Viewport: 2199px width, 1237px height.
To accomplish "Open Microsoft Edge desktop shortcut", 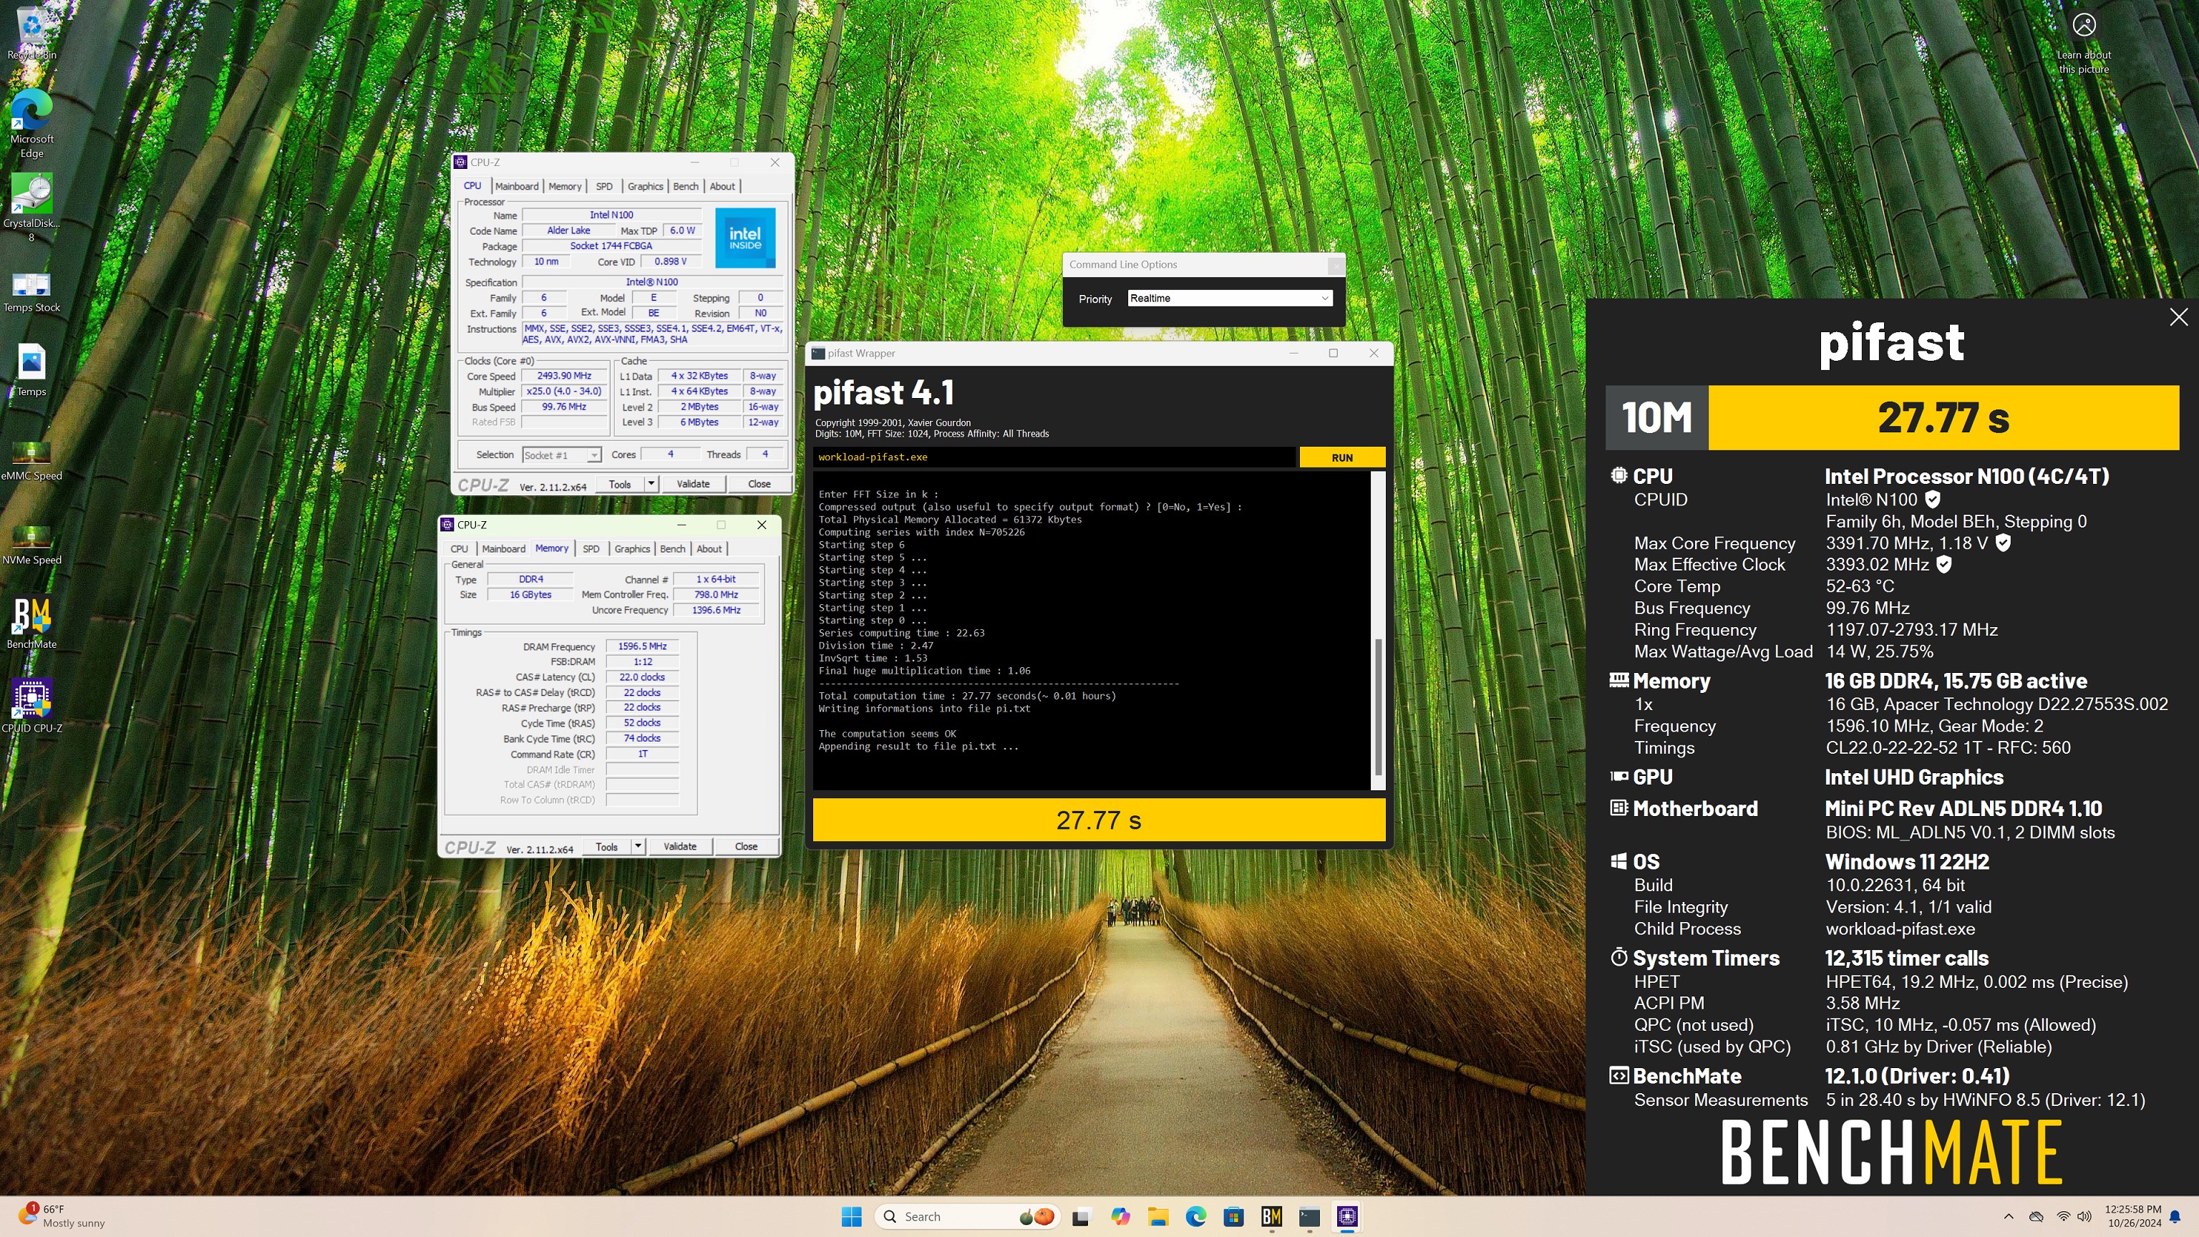I will (31, 123).
